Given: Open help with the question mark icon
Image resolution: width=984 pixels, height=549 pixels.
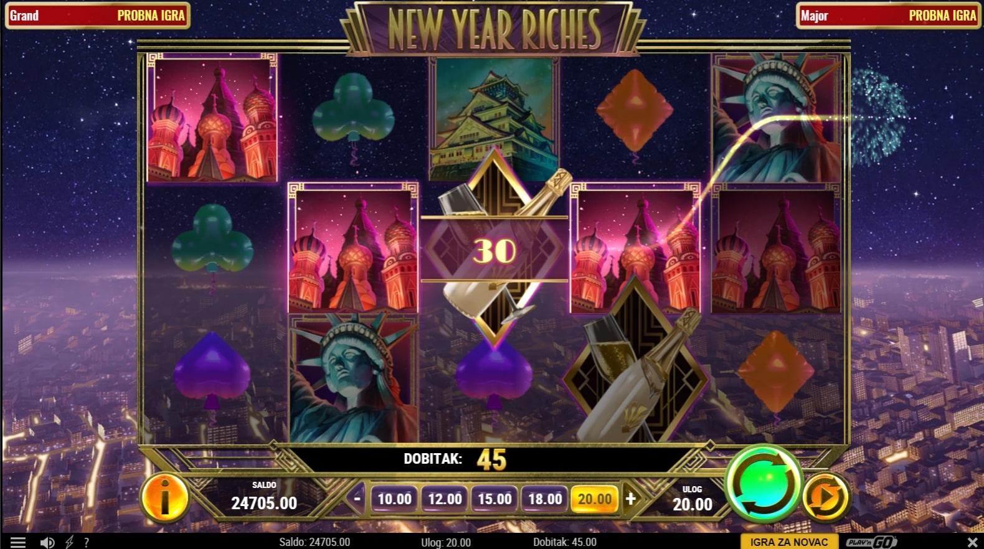Looking at the screenshot, I should 87,542.
